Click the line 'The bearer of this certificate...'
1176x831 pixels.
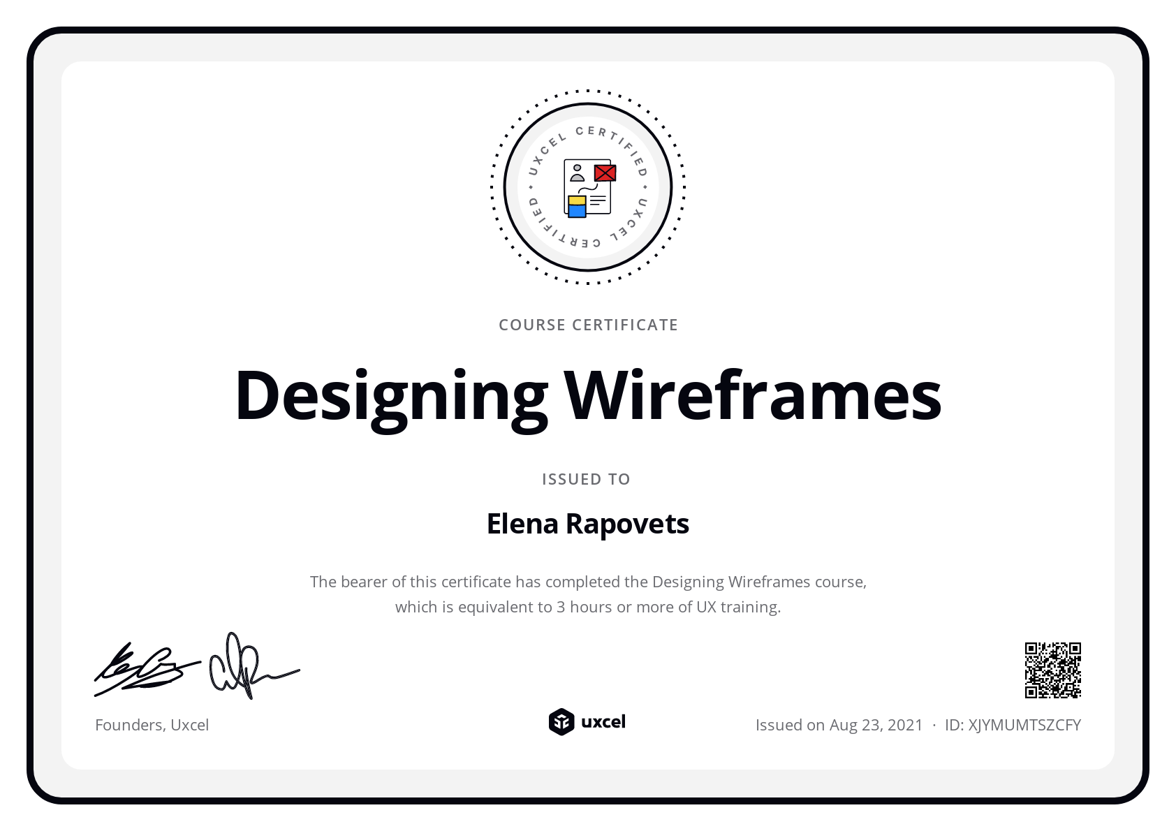pyautogui.click(x=588, y=582)
